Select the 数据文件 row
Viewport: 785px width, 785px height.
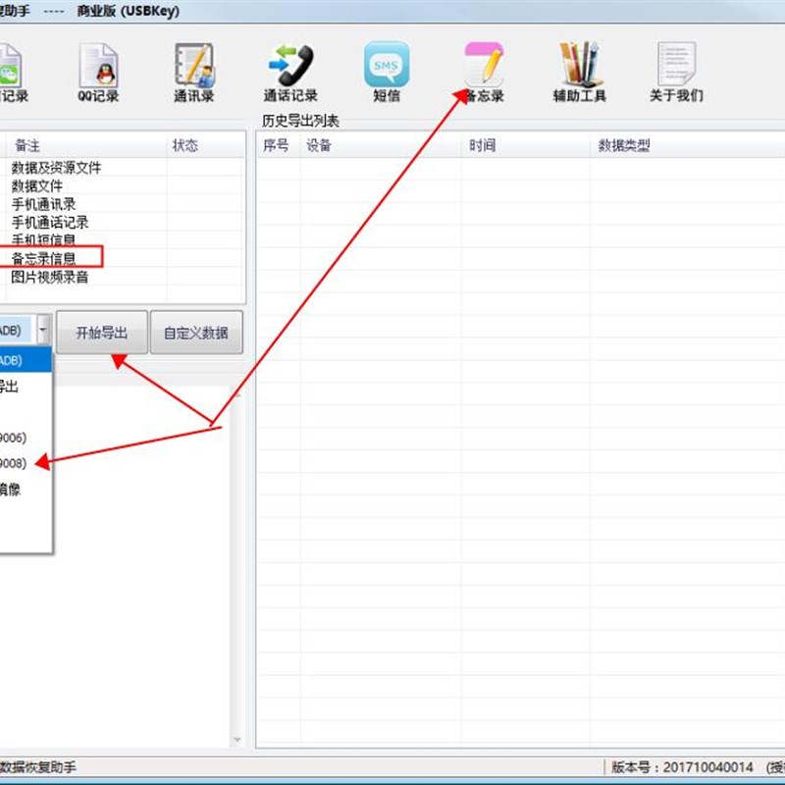click(123, 185)
